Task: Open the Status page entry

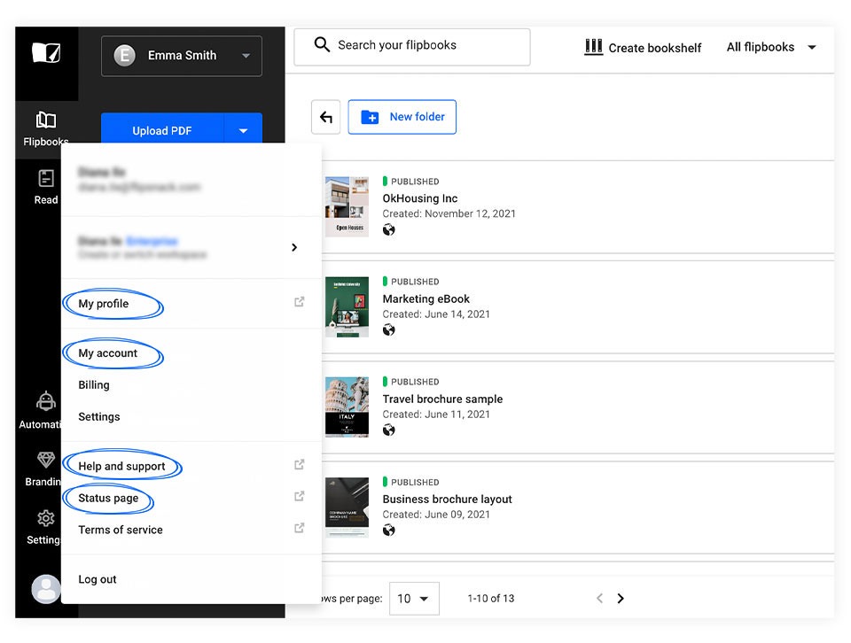Action: tap(108, 499)
